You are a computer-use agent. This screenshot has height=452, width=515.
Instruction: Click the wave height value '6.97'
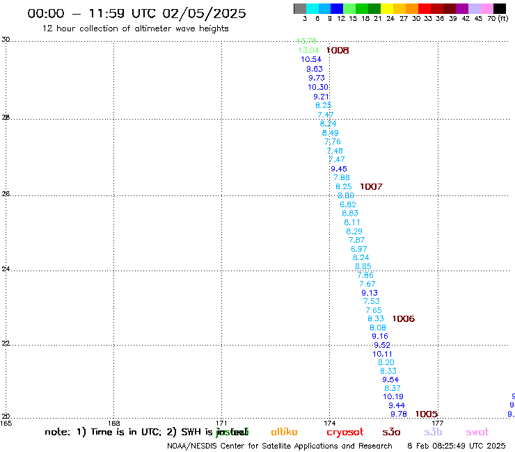pyautogui.click(x=358, y=249)
